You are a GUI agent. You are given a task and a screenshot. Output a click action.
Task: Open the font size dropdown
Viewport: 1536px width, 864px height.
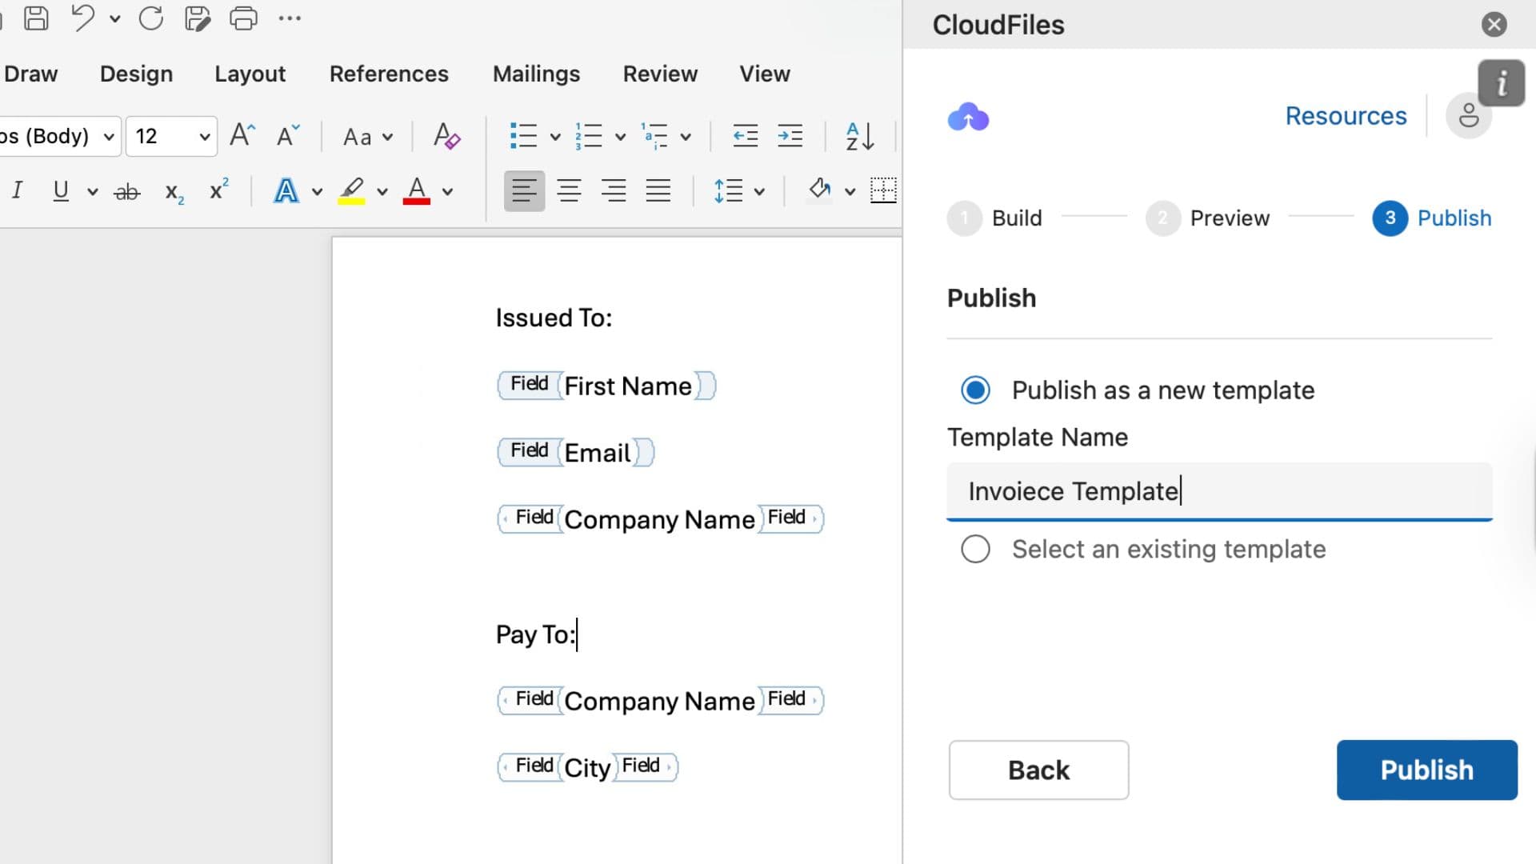click(202, 136)
